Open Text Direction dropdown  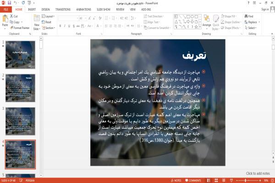point(154,16)
